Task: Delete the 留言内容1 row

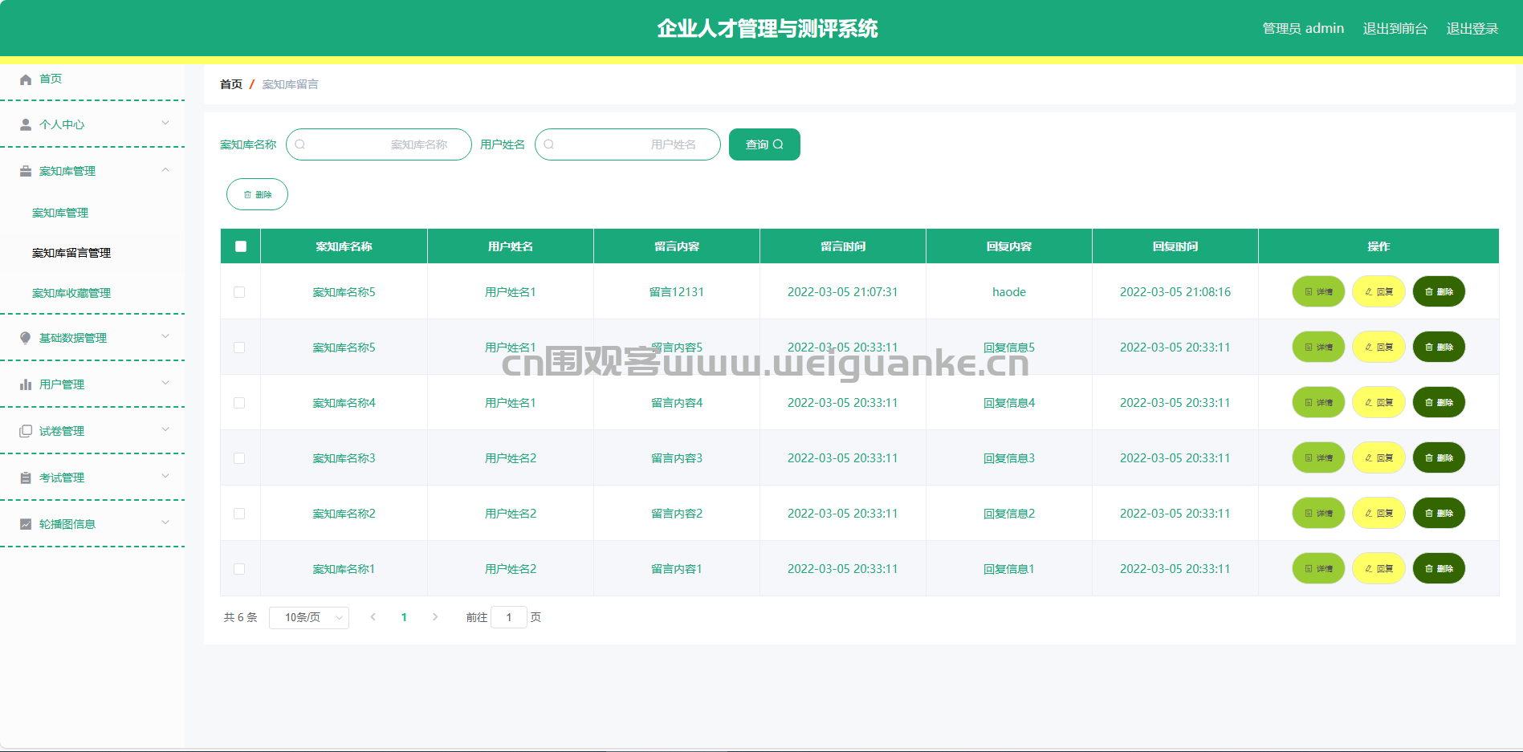Action: pos(1439,568)
